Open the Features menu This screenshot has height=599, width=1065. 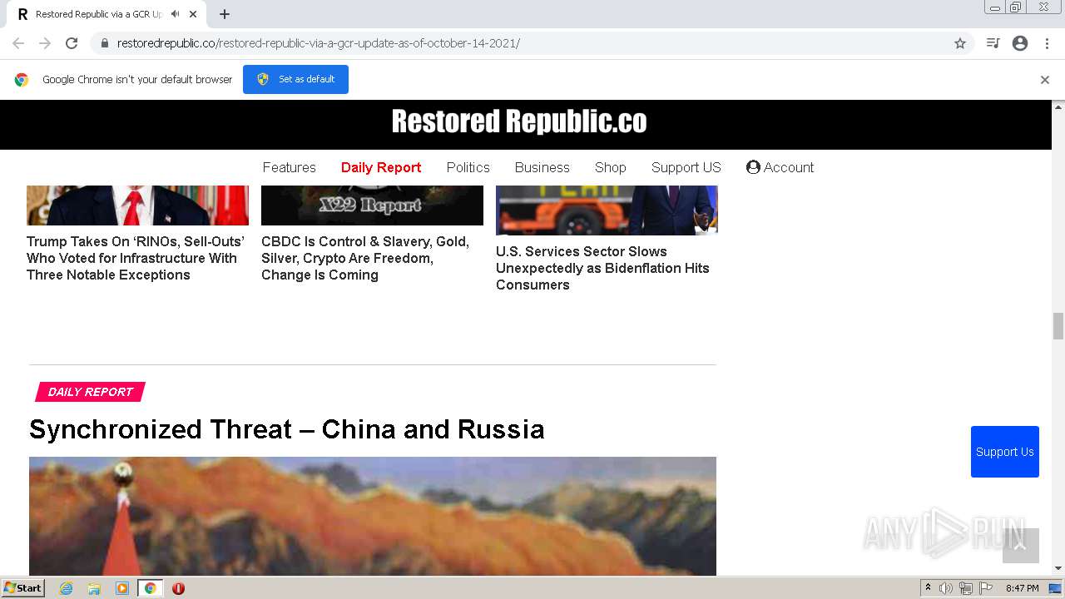coord(290,167)
